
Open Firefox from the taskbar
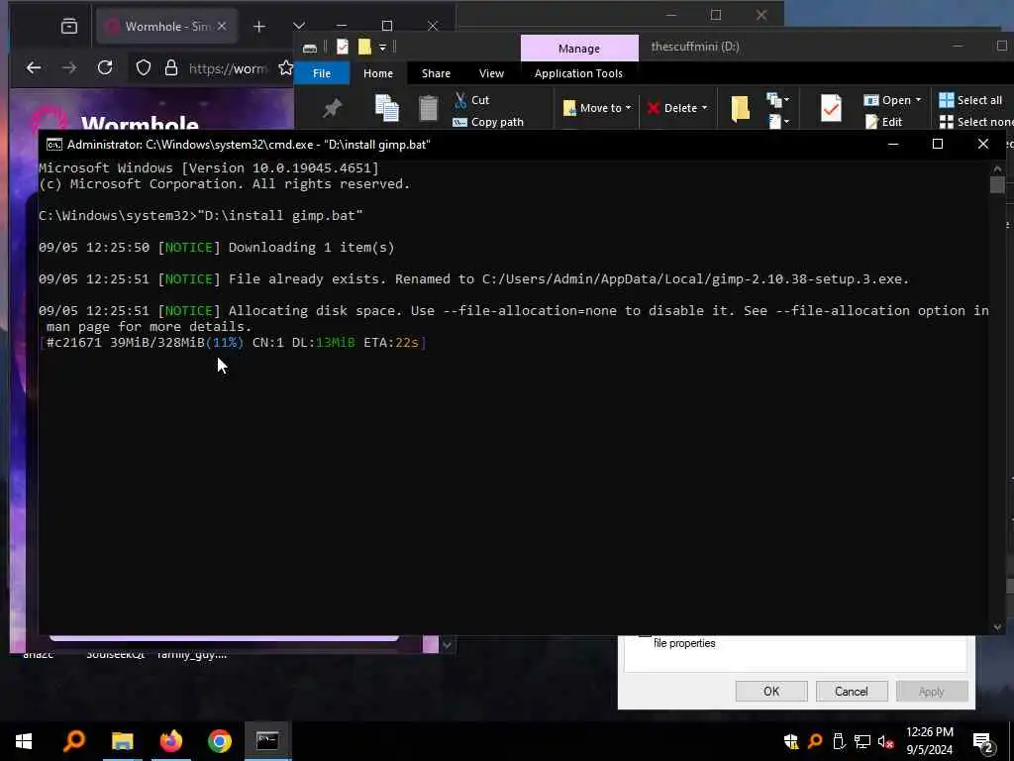(x=170, y=741)
